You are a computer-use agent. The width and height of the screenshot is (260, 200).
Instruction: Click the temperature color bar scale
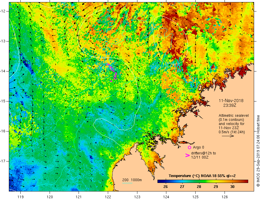[203, 181]
